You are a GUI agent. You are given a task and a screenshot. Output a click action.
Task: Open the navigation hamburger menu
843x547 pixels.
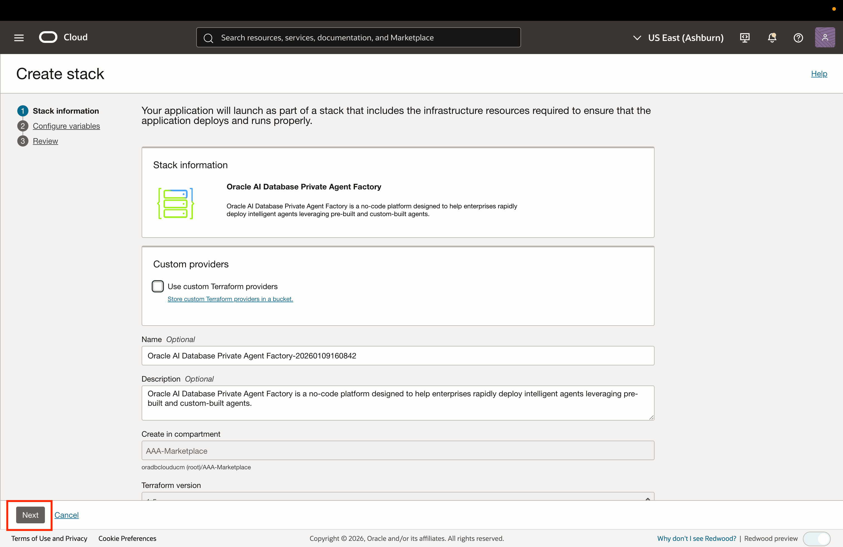(18, 38)
